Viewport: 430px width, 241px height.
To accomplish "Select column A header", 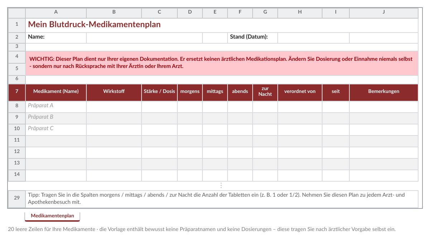I will (56, 12).
